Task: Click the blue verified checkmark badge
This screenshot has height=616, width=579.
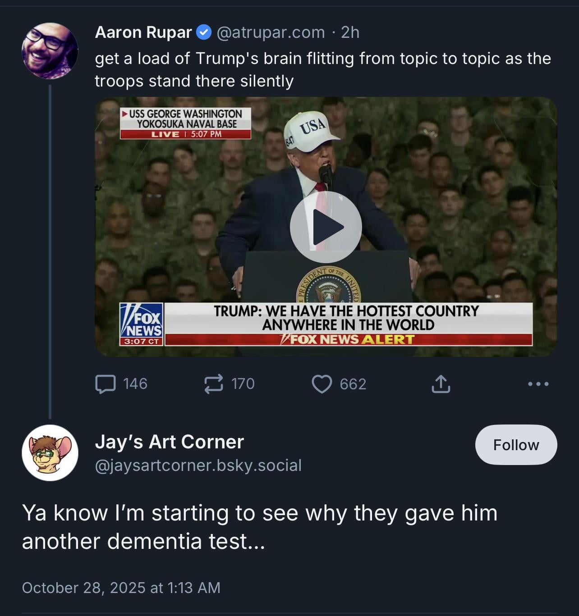Action: click(204, 32)
